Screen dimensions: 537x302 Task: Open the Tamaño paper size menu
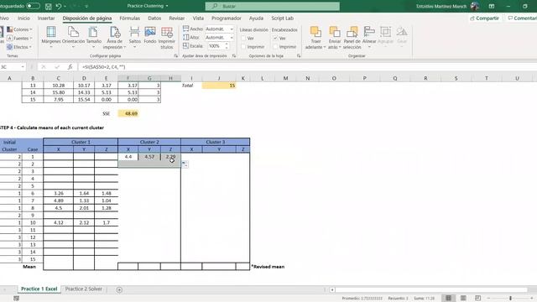pos(93,37)
